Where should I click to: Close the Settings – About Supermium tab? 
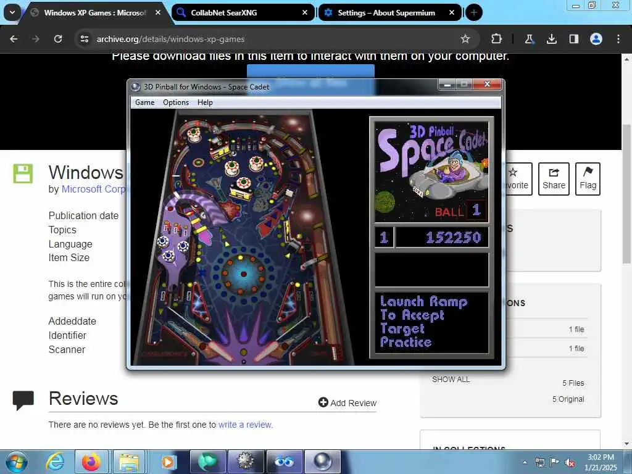click(452, 12)
